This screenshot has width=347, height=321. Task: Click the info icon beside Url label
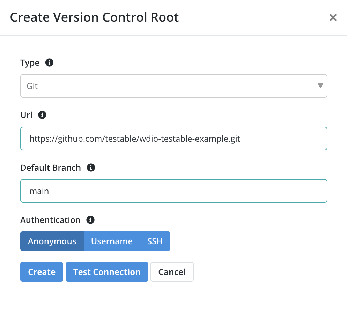(x=42, y=115)
